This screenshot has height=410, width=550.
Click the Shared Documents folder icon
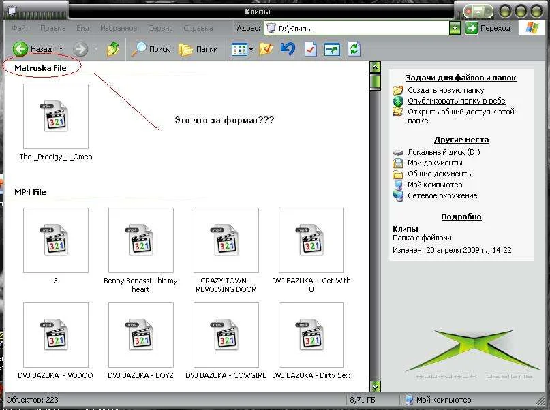398,174
